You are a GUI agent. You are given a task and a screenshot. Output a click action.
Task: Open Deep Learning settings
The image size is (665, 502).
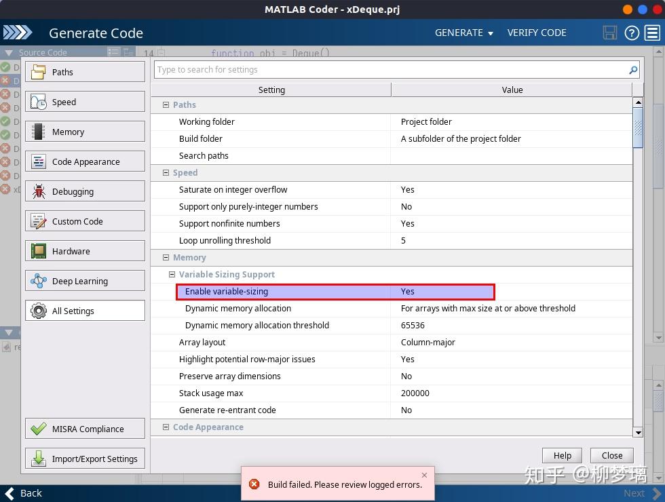[x=85, y=281]
